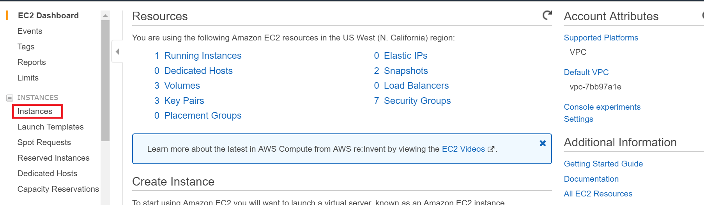Open the Volumes resource link
704x205 pixels.
click(182, 86)
